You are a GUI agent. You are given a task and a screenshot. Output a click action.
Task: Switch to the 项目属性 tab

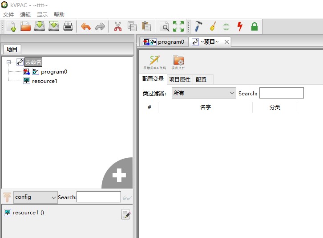180,80
